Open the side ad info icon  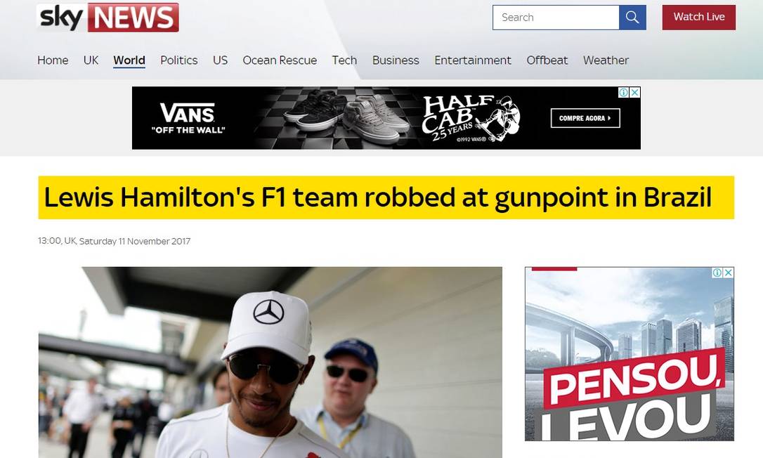(717, 273)
